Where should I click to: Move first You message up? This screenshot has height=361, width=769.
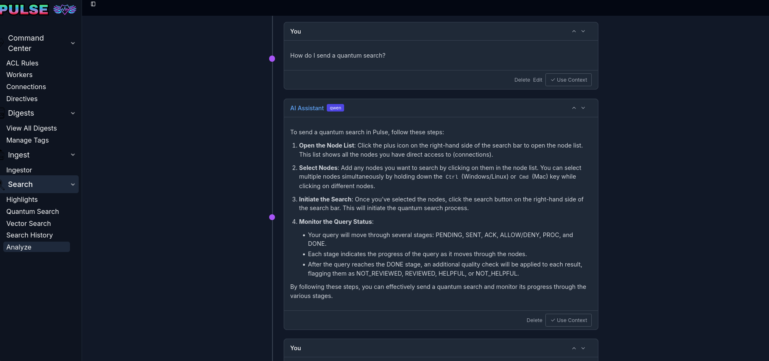click(x=574, y=31)
